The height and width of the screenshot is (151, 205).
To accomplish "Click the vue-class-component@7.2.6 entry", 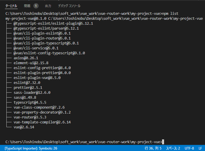I will tap(39, 107).
